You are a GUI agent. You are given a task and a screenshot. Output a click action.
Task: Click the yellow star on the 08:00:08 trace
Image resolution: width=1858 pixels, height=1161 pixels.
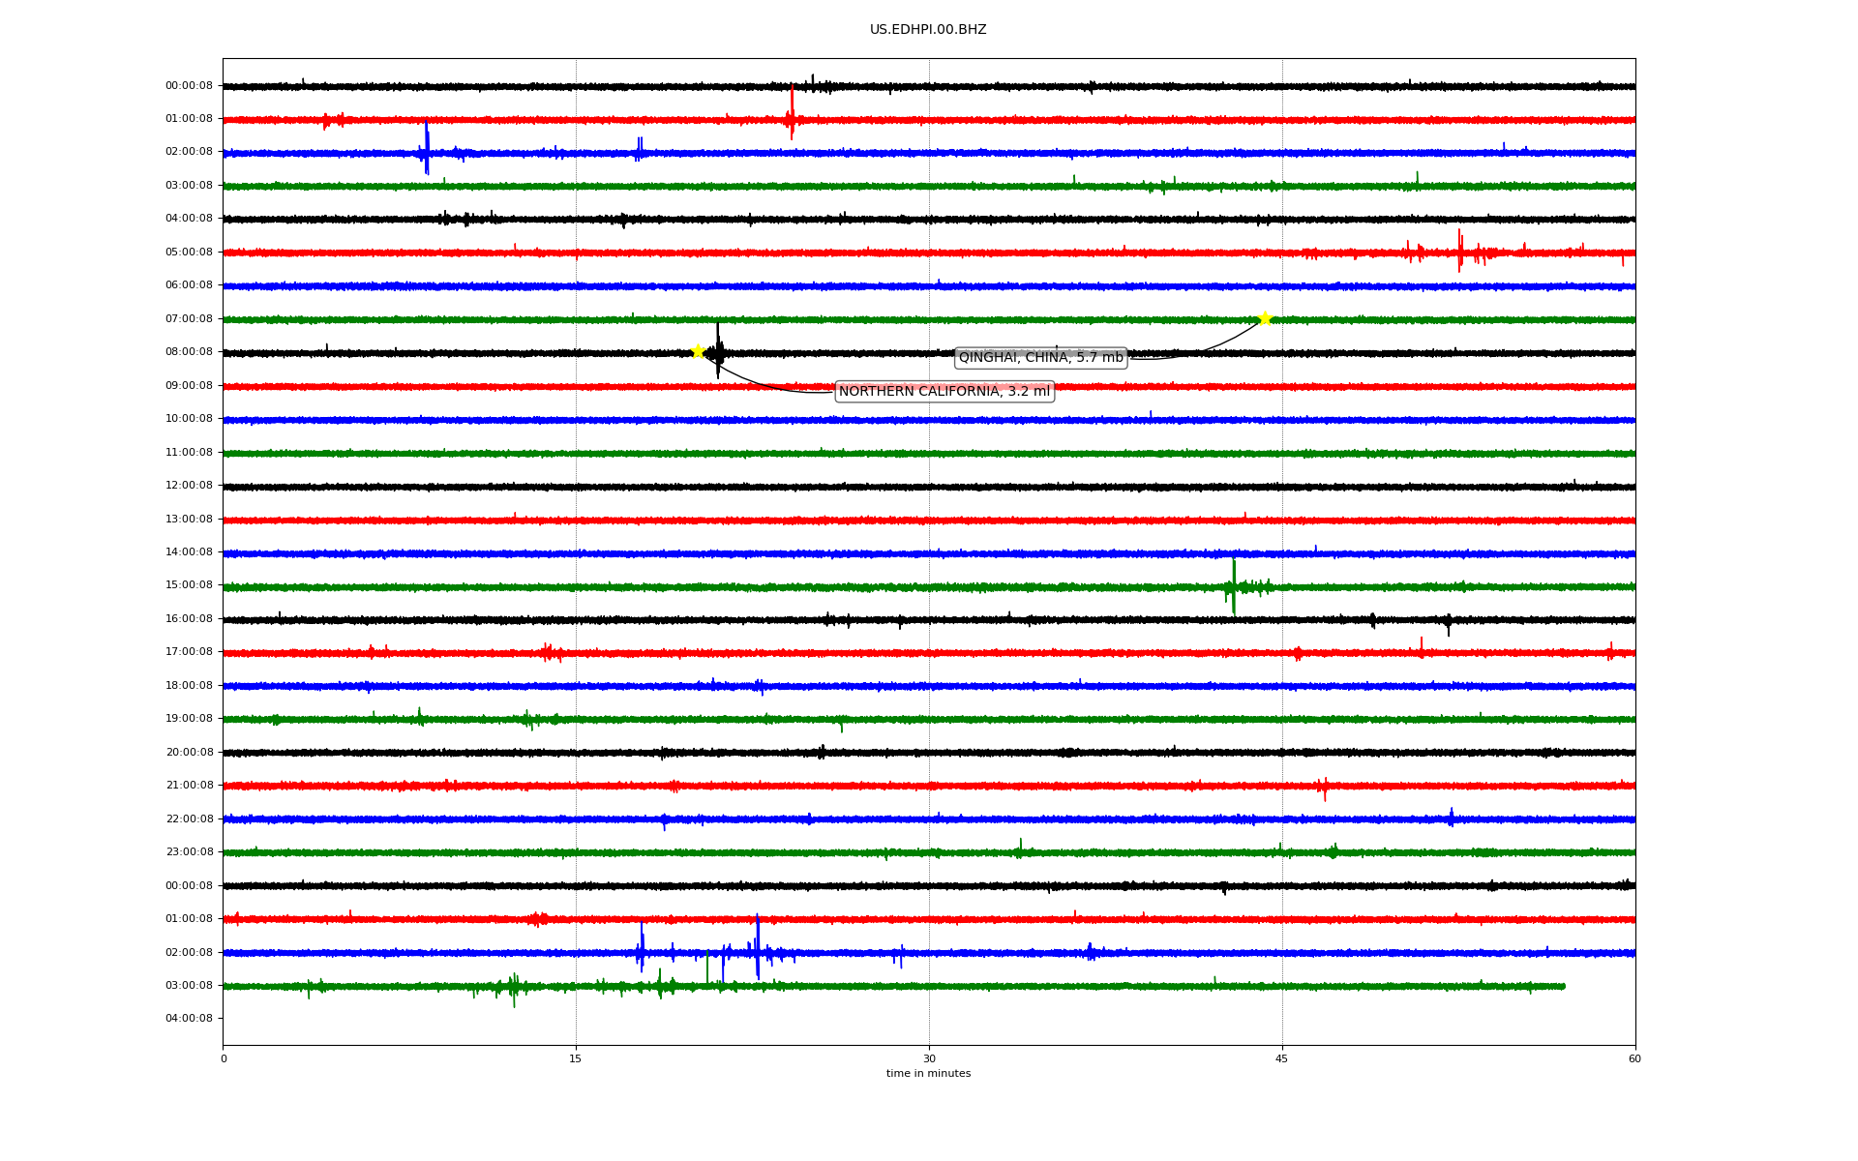tap(698, 351)
